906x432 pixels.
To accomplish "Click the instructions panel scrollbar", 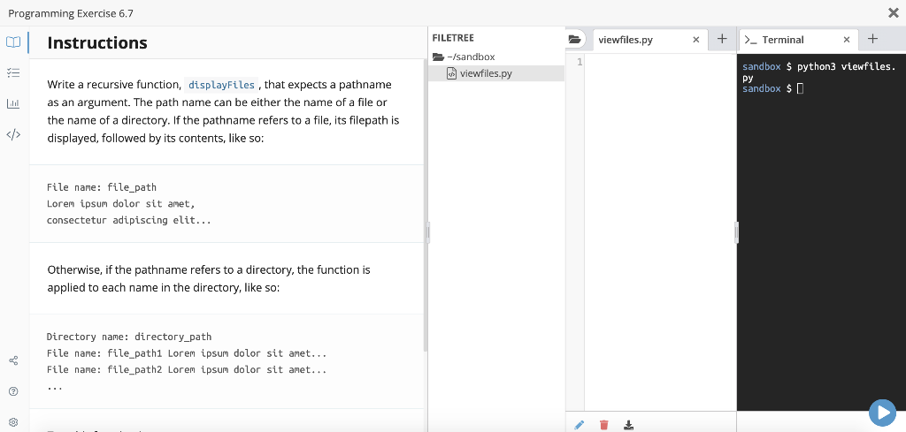I will pos(426,205).
